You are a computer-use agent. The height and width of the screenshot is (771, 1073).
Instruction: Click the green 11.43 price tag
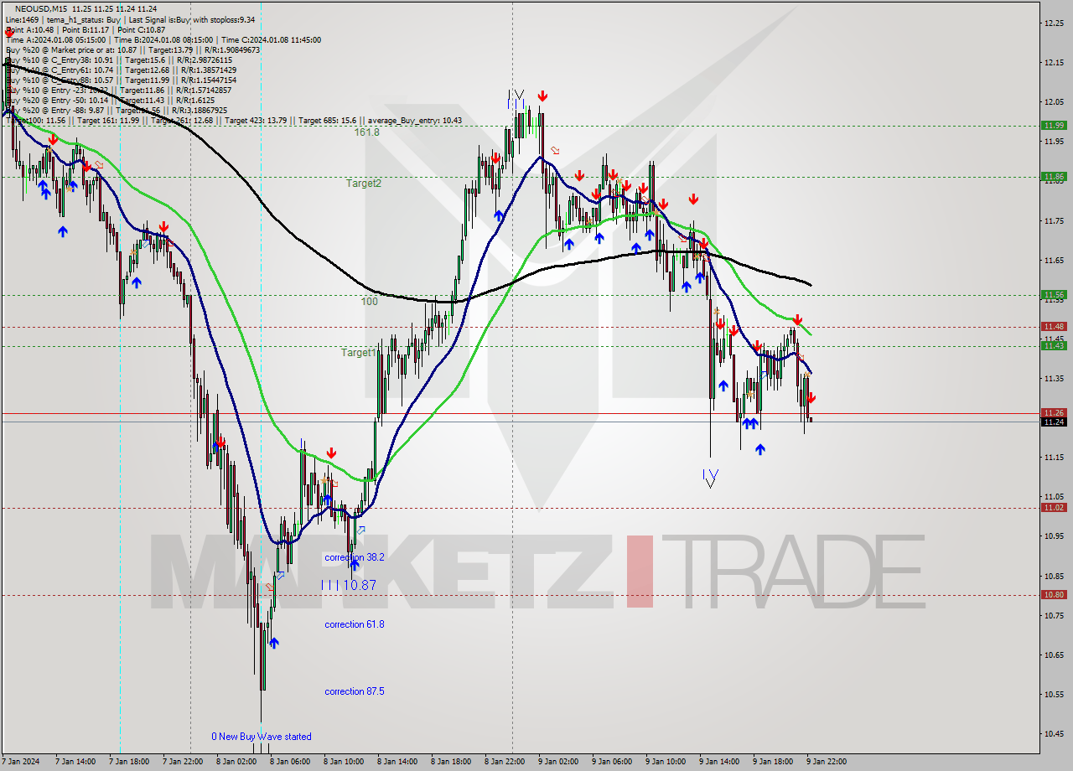[x=1055, y=345]
